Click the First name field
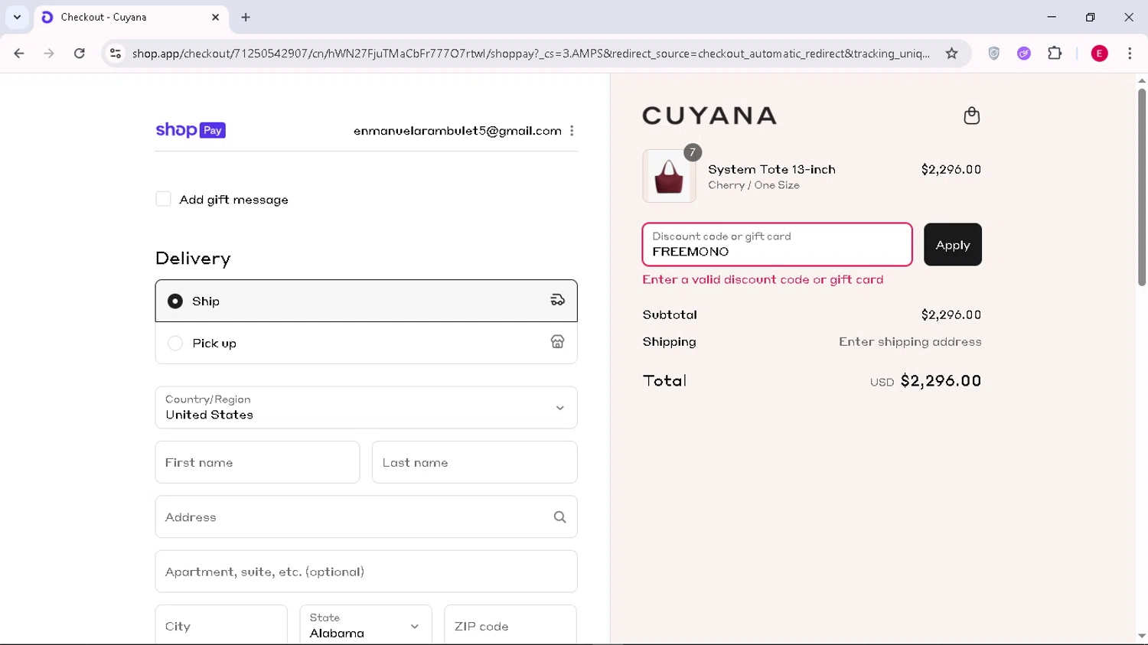 pyautogui.click(x=257, y=462)
